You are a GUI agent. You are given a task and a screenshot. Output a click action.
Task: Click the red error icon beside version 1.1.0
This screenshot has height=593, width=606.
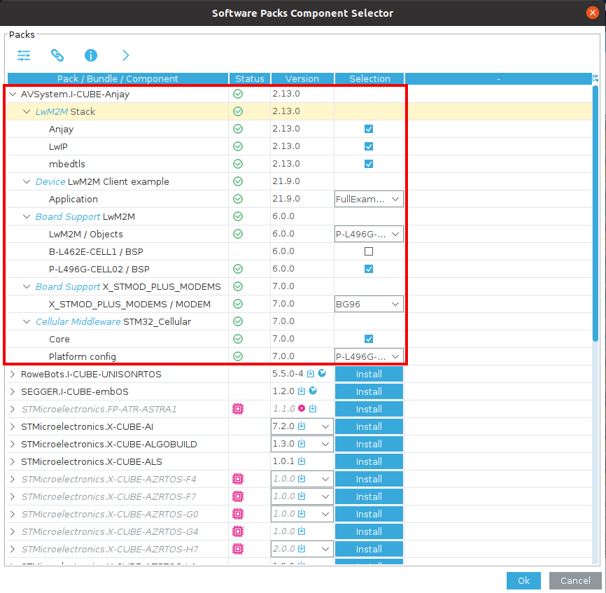(302, 408)
